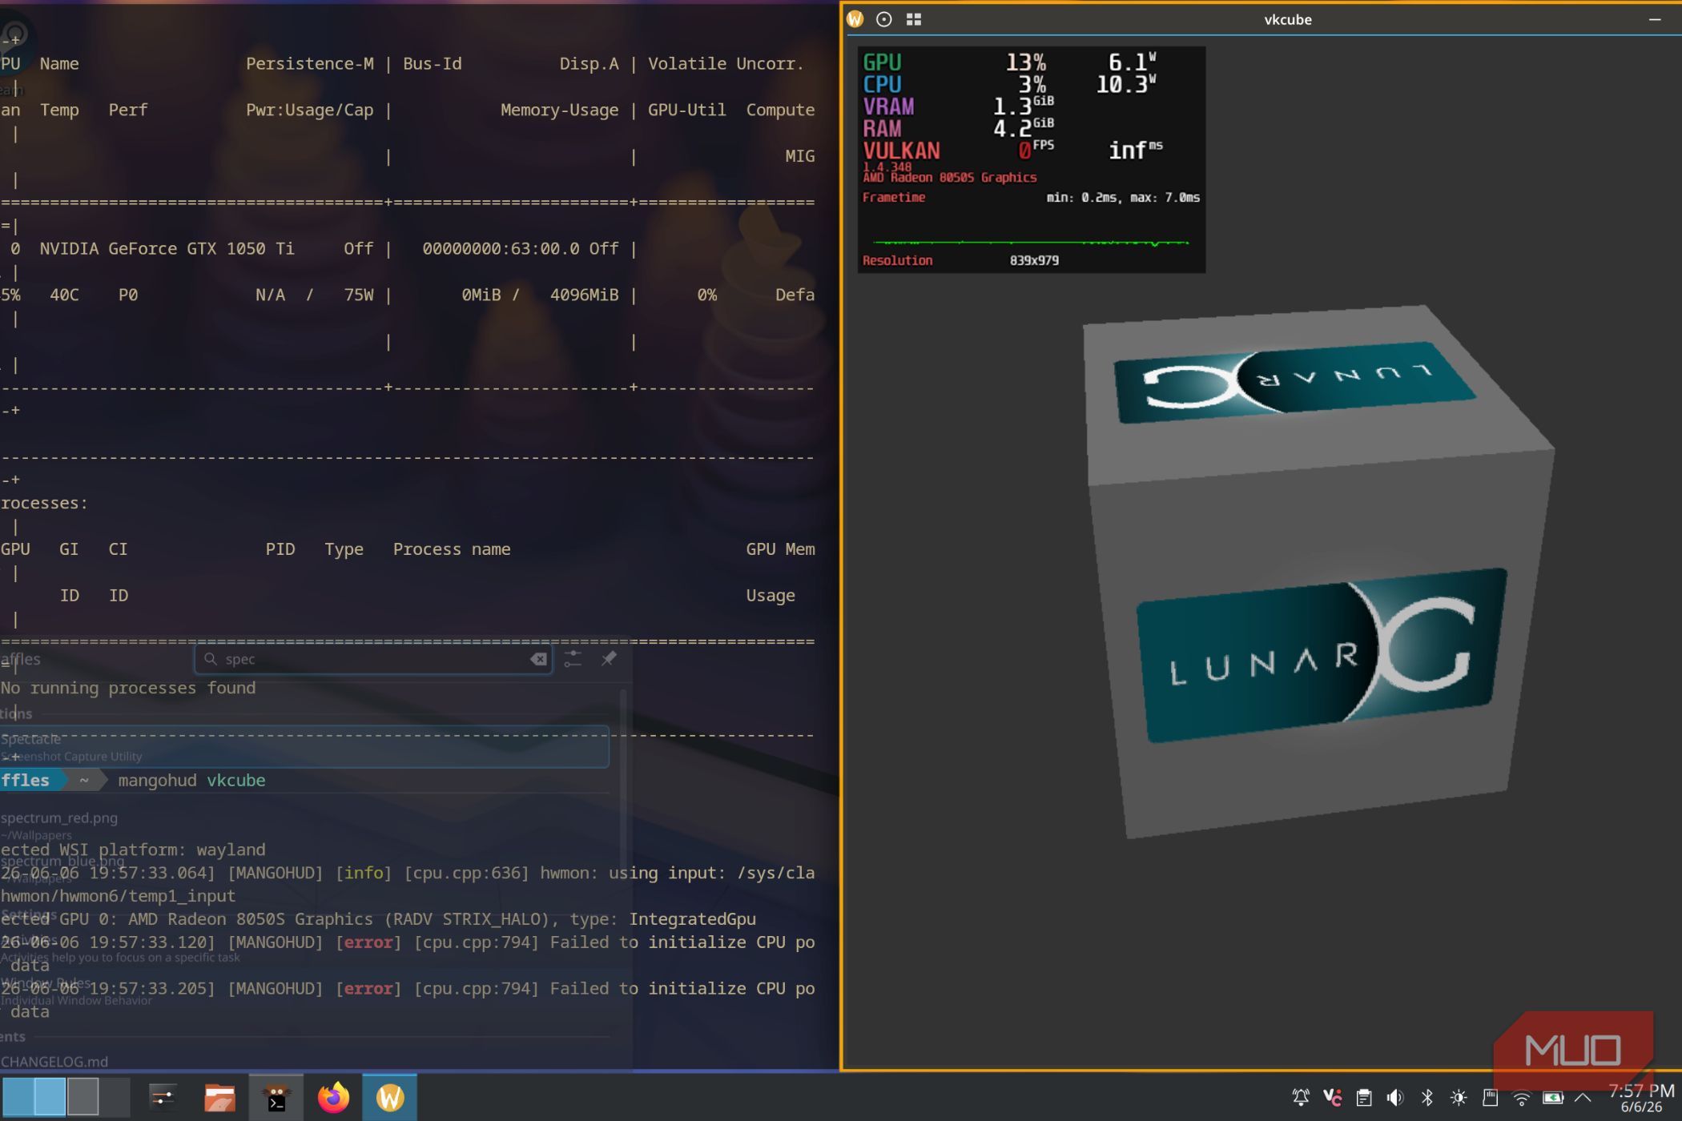Click the first red [error] tag in terminal
This screenshot has width=1682, height=1121.
(368, 942)
